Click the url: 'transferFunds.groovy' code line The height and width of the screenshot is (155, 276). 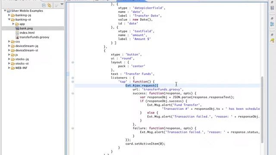coord(158,90)
